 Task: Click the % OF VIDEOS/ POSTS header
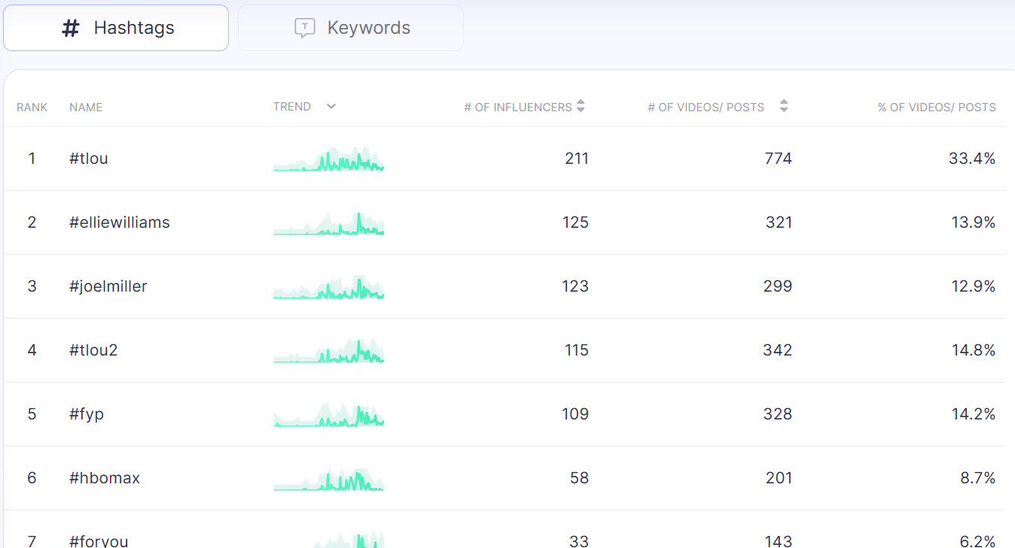pyautogui.click(x=937, y=107)
